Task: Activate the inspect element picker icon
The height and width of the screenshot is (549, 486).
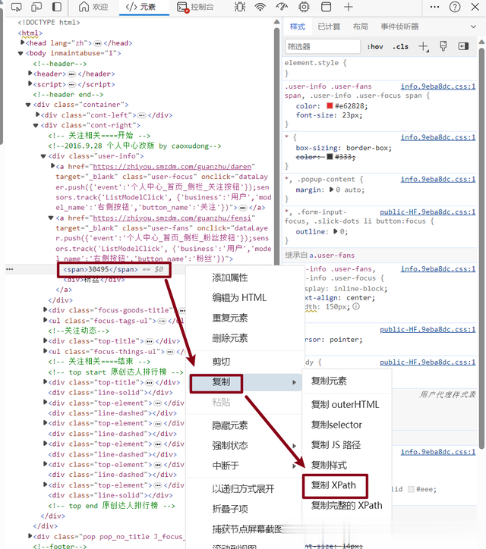Action: [16, 7]
